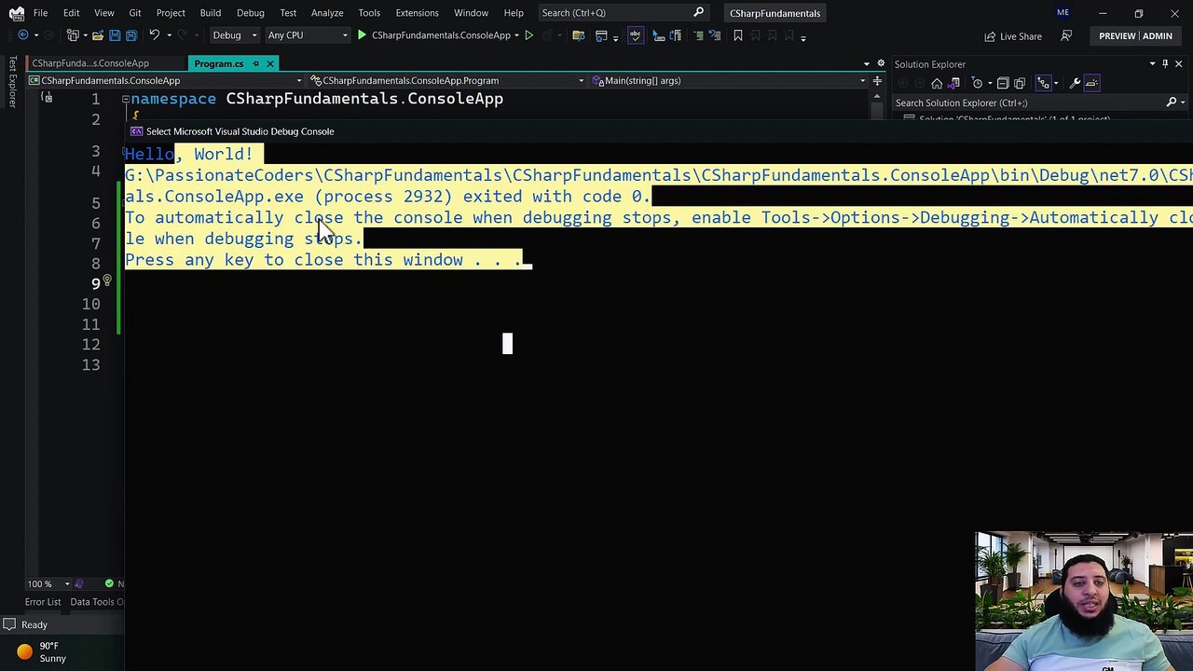Undo the last action
The width and height of the screenshot is (1193, 671).
[154, 35]
